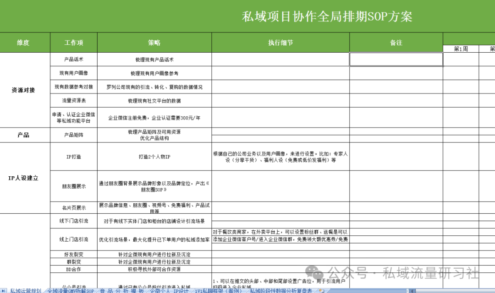The height and width of the screenshot is (293, 495).
Task: Click the 申请、认证企业微信等私域功能平台 cell
Action: tap(74, 118)
